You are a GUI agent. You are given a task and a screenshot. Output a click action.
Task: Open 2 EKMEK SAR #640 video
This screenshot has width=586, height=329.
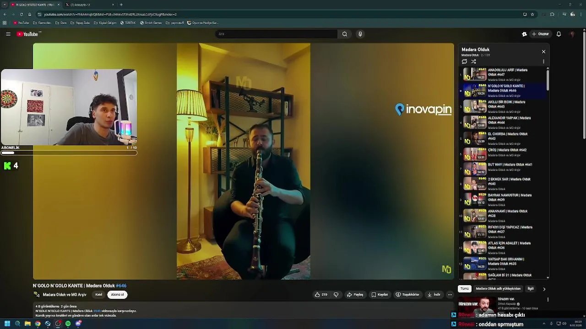[503, 184]
